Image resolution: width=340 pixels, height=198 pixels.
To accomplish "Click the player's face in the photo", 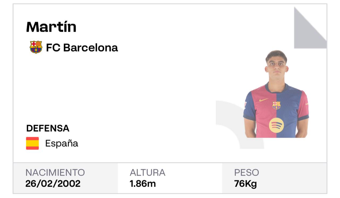I will [277, 66].
